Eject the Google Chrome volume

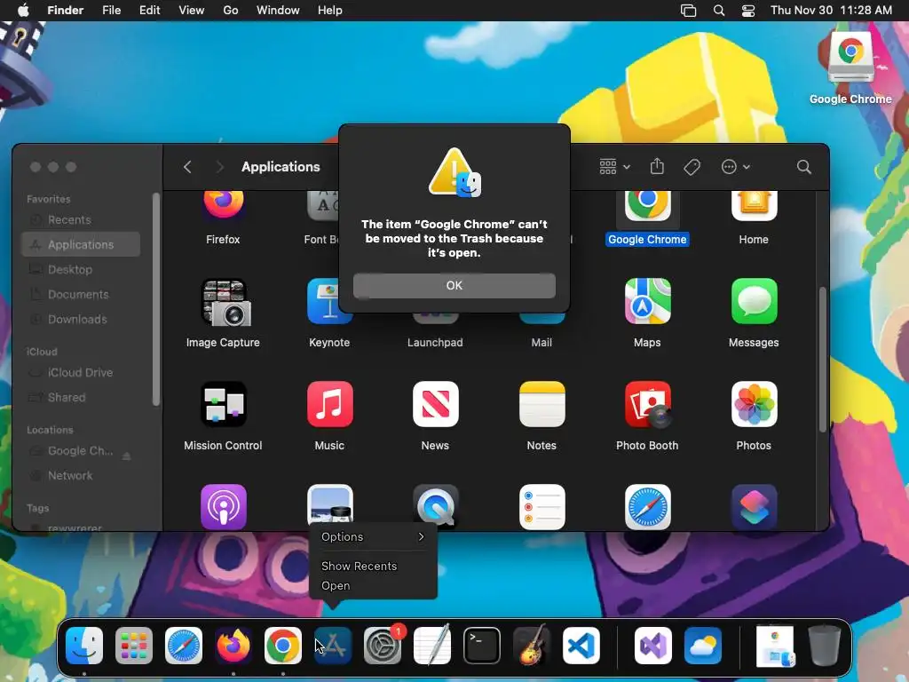tap(126, 456)
